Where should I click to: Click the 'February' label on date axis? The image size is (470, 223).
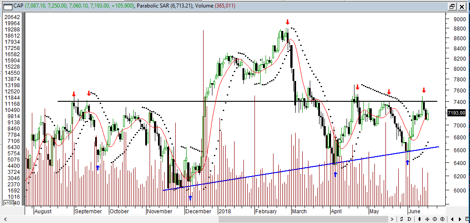point(266,211)
